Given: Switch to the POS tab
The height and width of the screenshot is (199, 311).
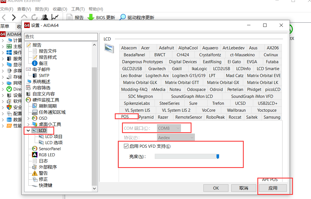Looking at the screenshot, I should (125, 116).
